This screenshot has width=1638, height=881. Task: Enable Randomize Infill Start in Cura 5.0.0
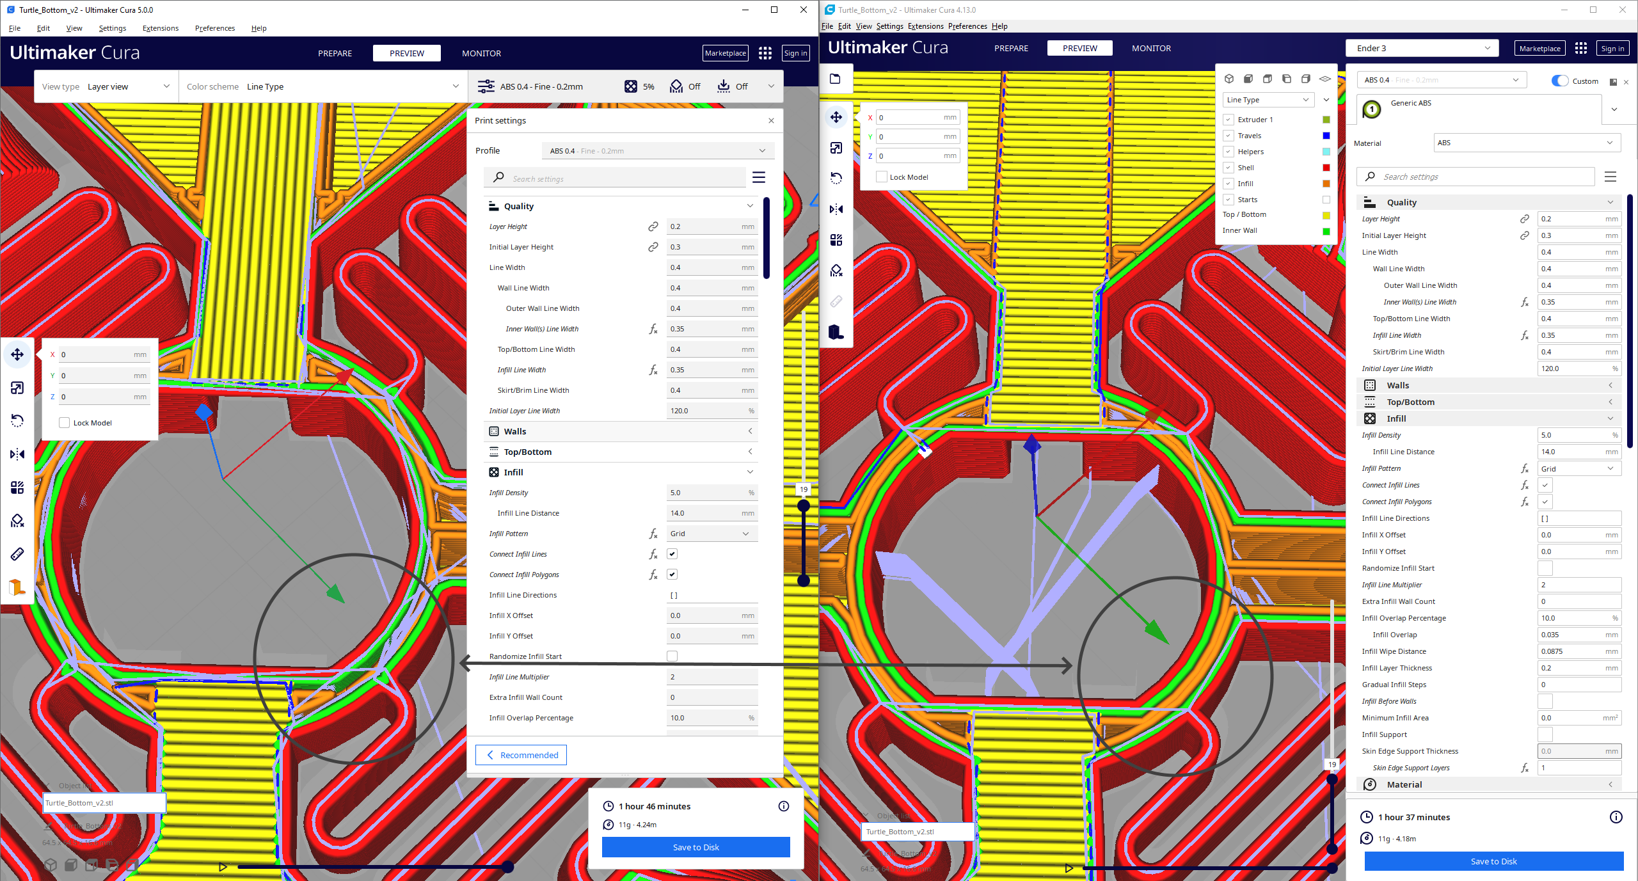(672, 656)
